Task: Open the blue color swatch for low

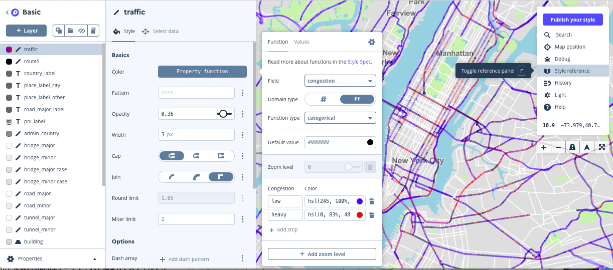Action: tap(360, 201)
